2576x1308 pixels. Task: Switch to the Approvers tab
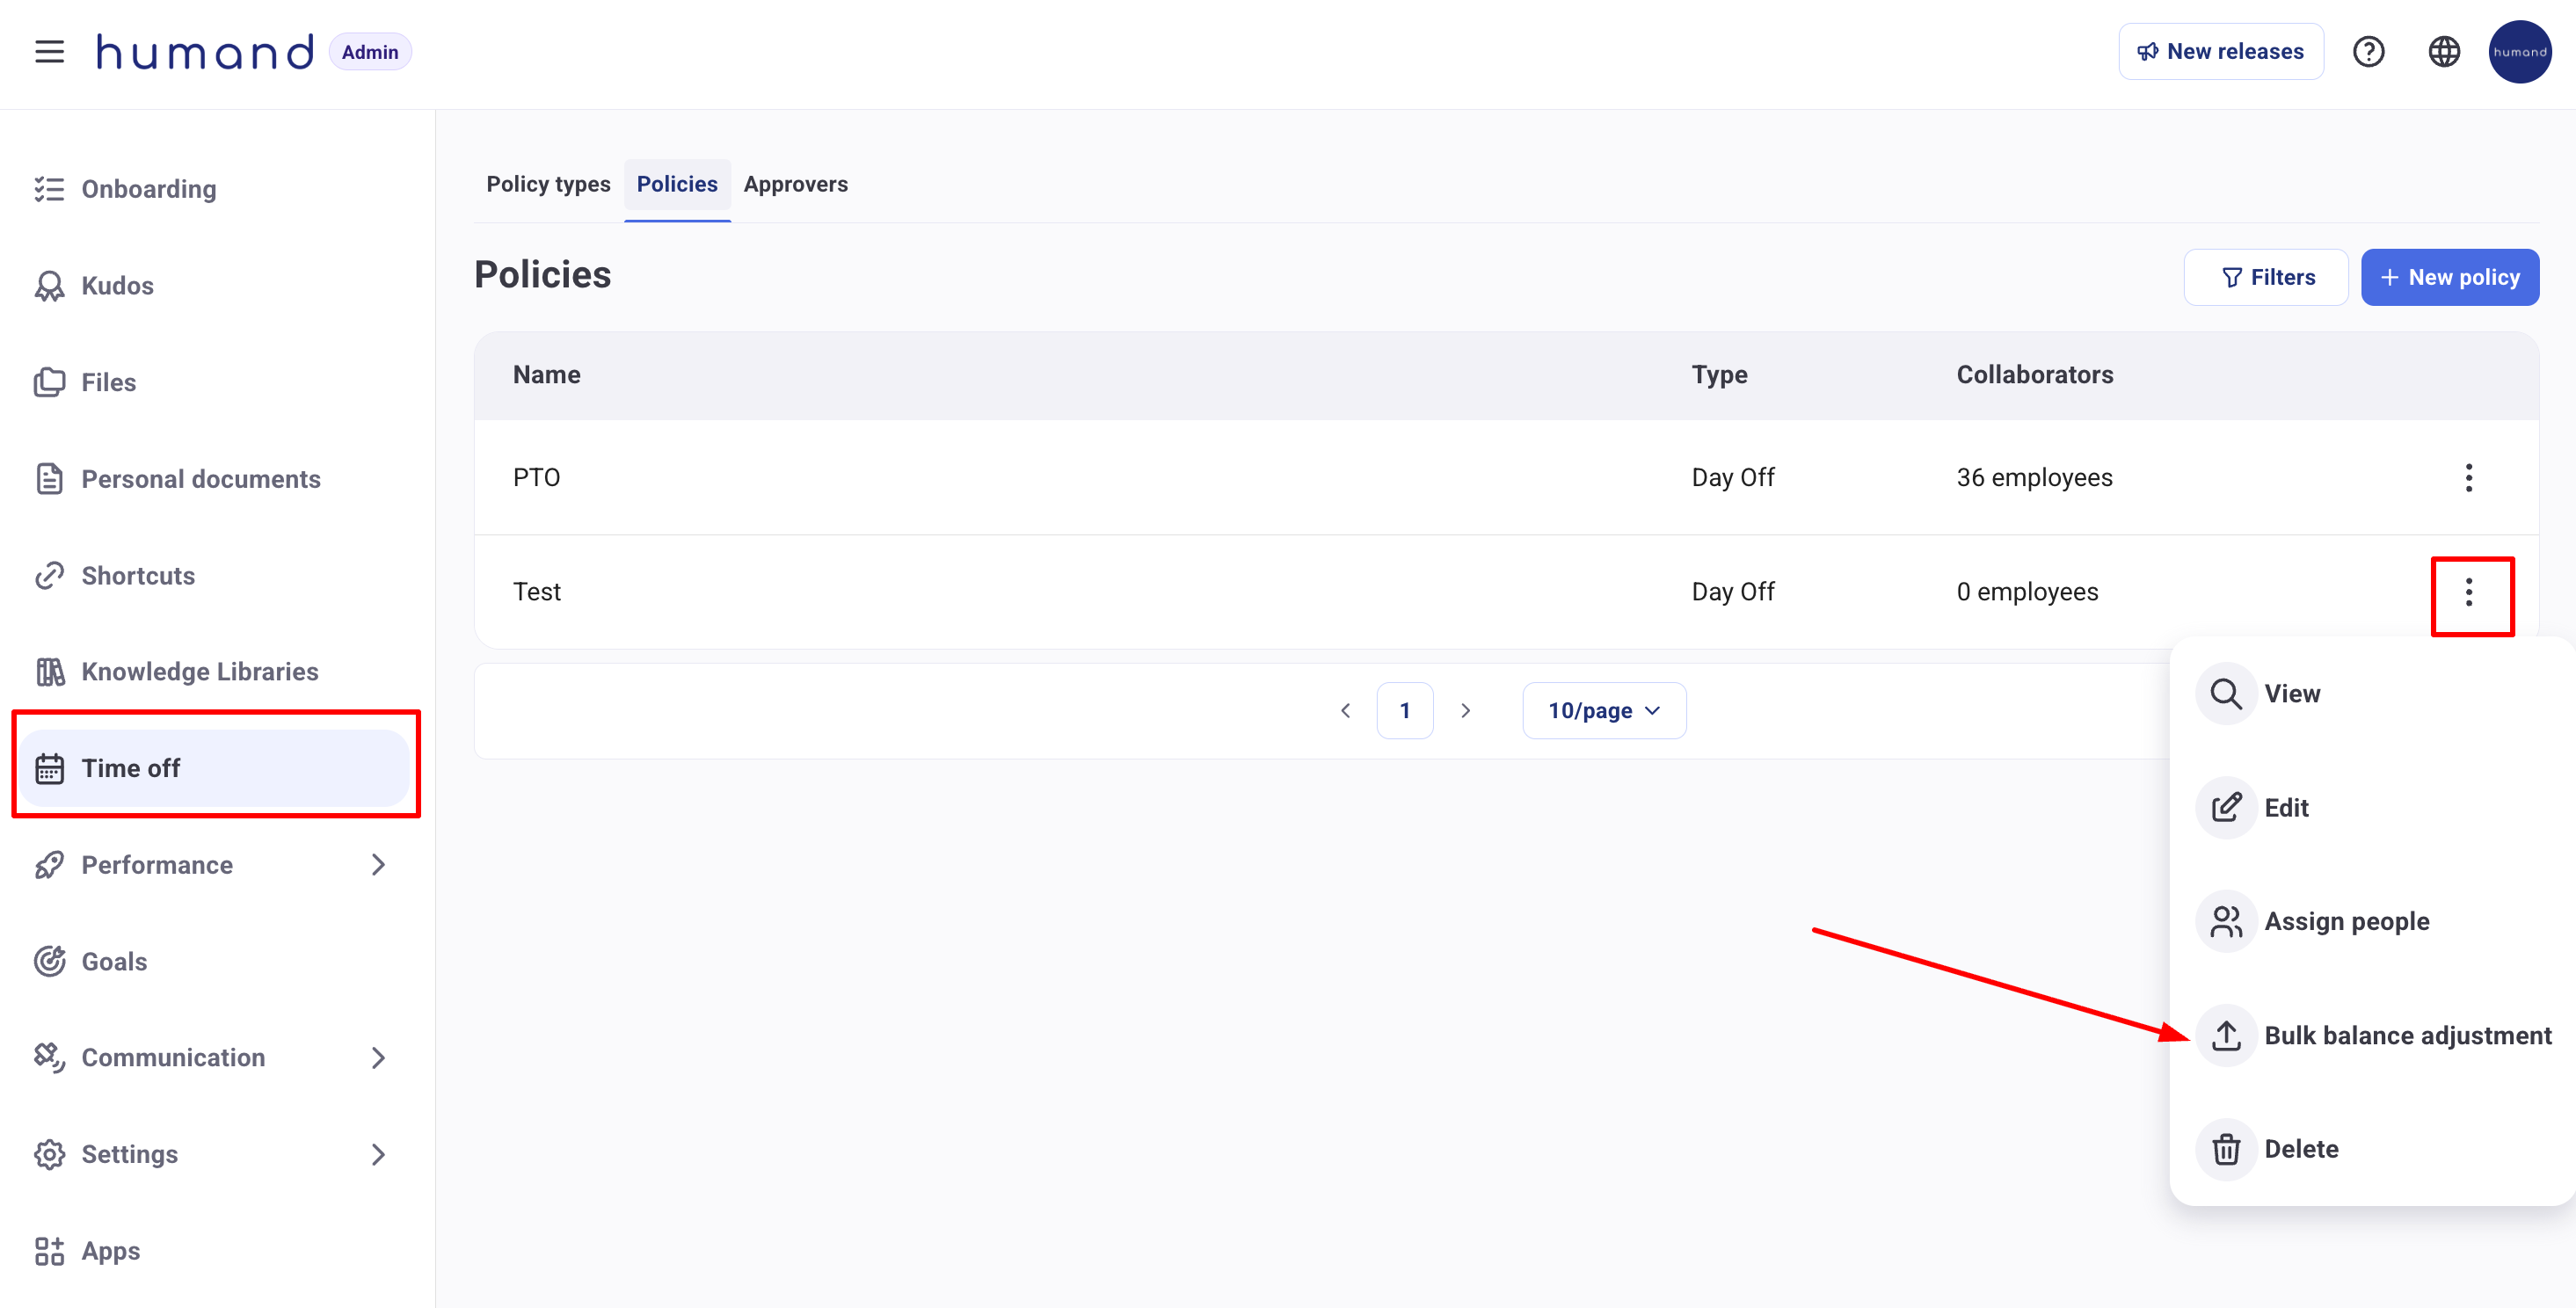coord(795,184)
